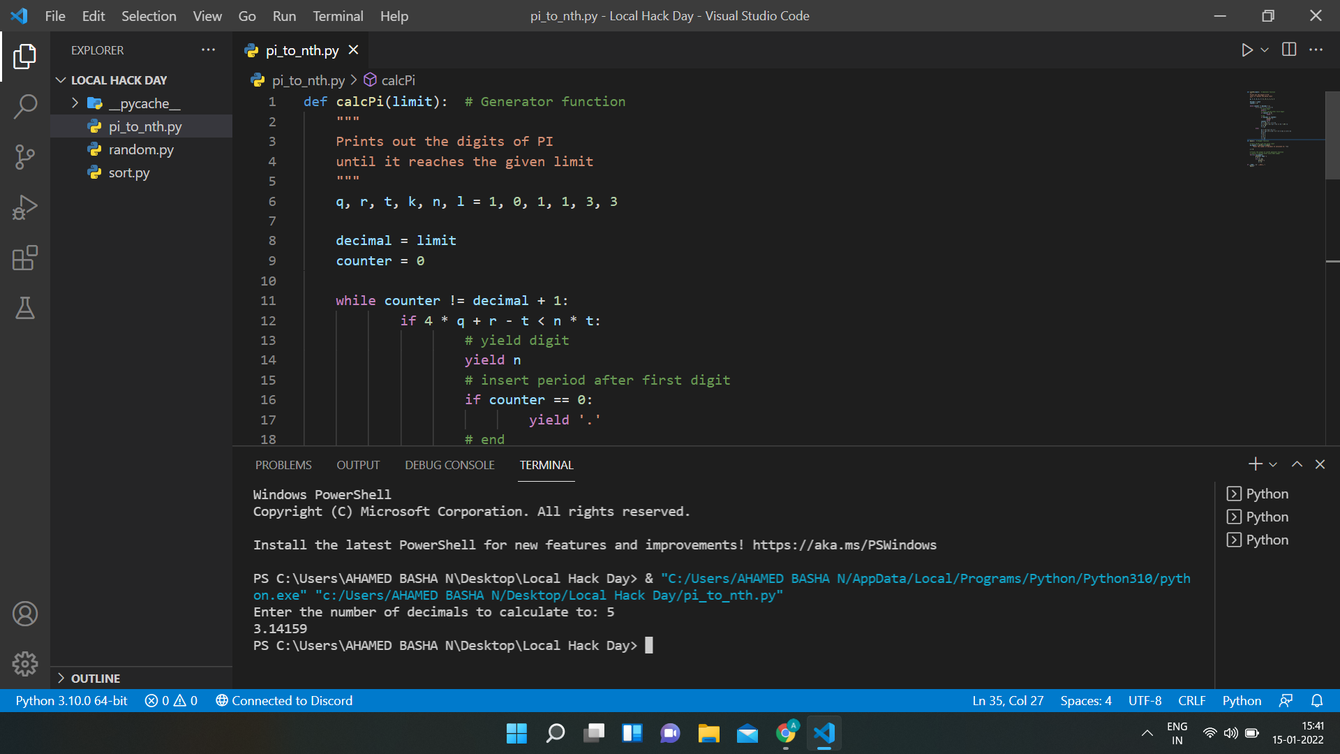Open the run button dropdown arrow

(x=1265, y=50)
